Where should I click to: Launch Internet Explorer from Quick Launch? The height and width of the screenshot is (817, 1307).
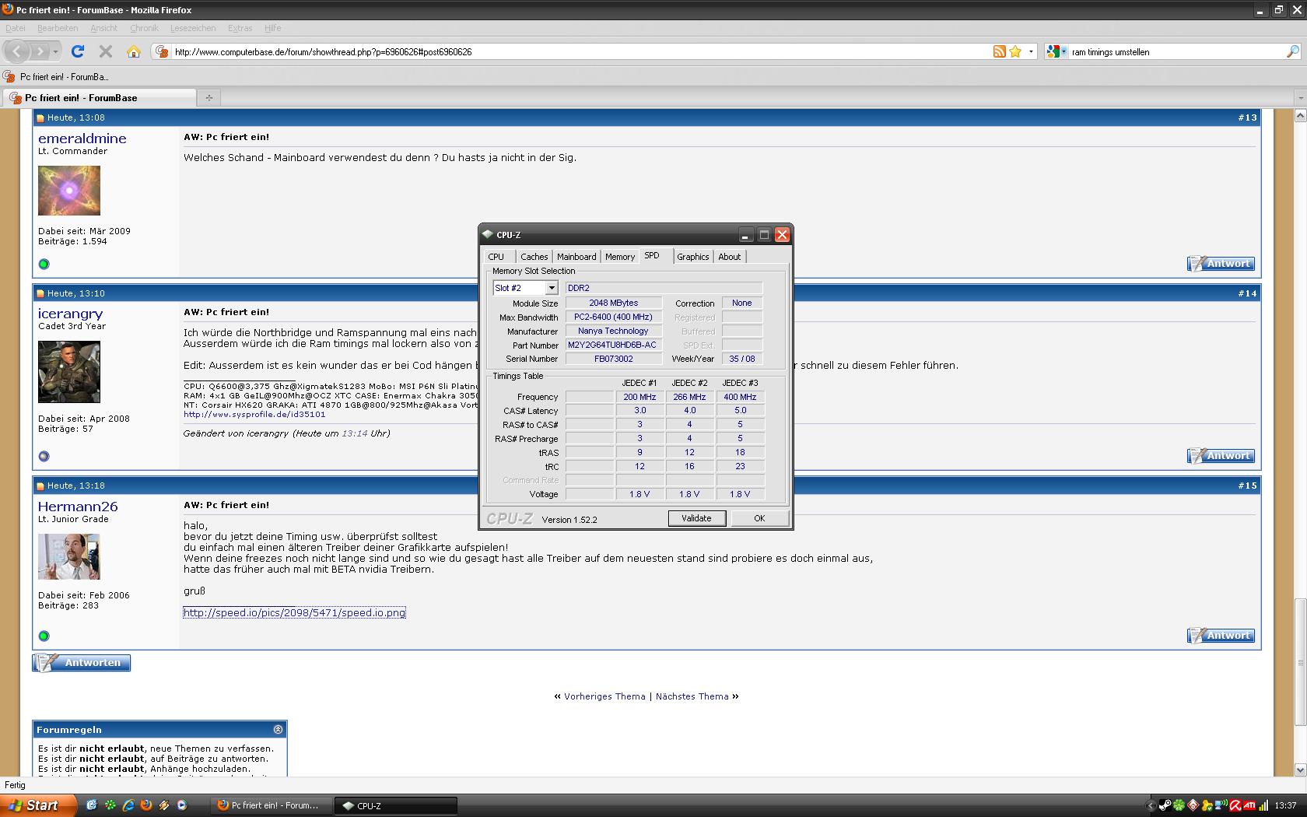click(128, 805)
